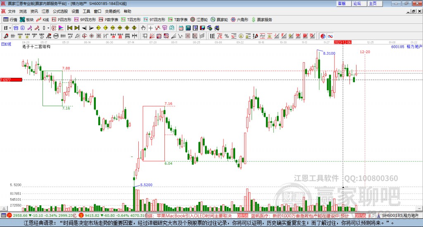The height and width of the screenshot is (227, 423).
Task: Open the 帮助 menu
Action: (x=127, y=11)
